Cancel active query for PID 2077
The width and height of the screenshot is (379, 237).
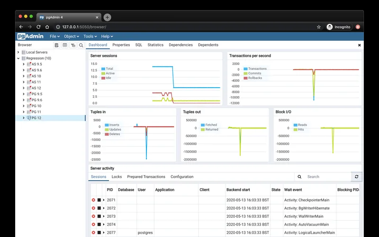point(99,233)
